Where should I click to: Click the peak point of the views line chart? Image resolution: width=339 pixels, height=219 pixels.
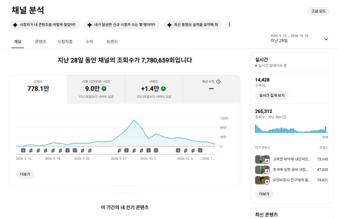point(134,120)
